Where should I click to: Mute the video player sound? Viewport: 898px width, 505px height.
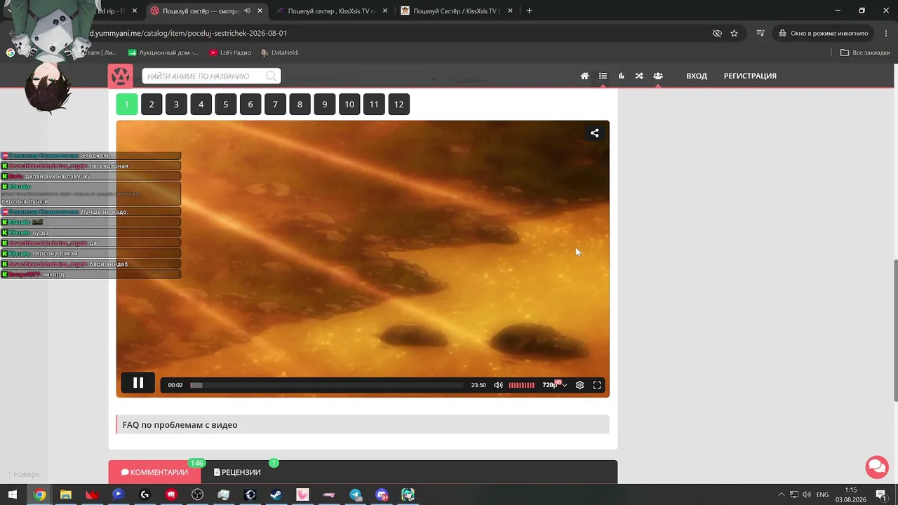pos(498,385)
